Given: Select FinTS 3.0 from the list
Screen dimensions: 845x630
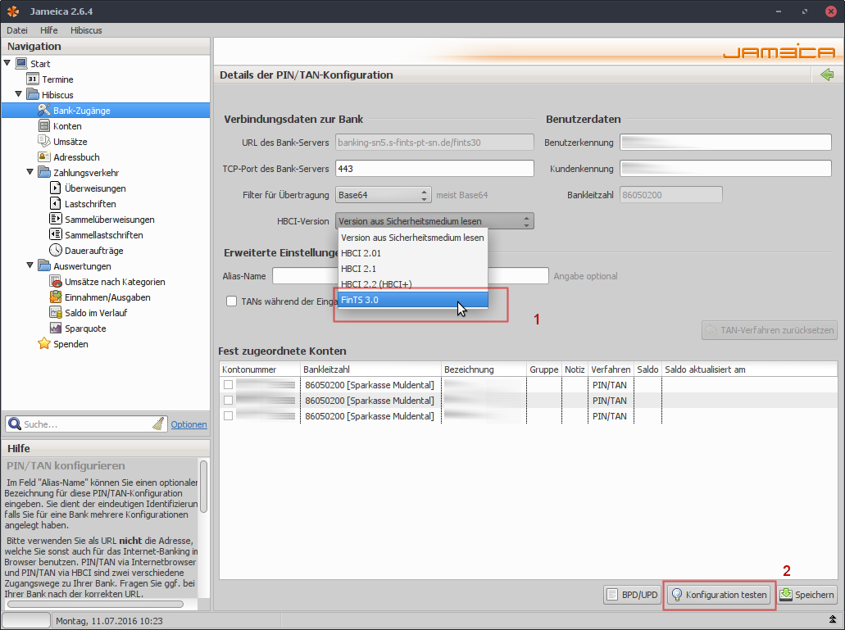Looking at the screenshot, I should click(413, 300).
